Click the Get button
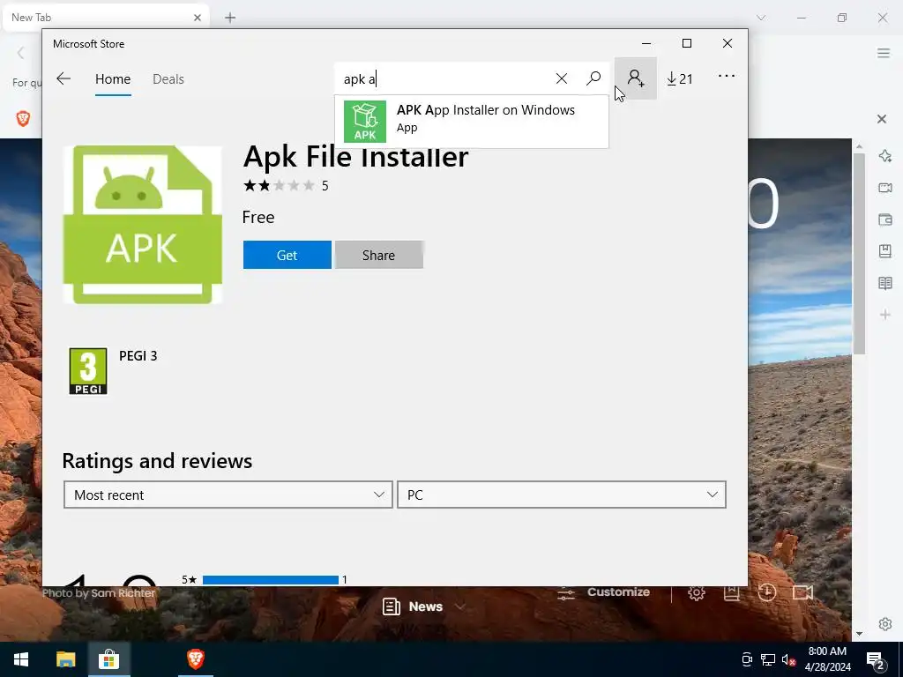 (x=287, y=255)
